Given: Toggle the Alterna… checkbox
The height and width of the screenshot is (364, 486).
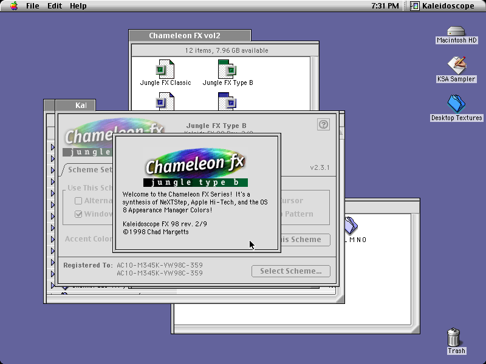Looking at the screenshot, I should point(78,201).
